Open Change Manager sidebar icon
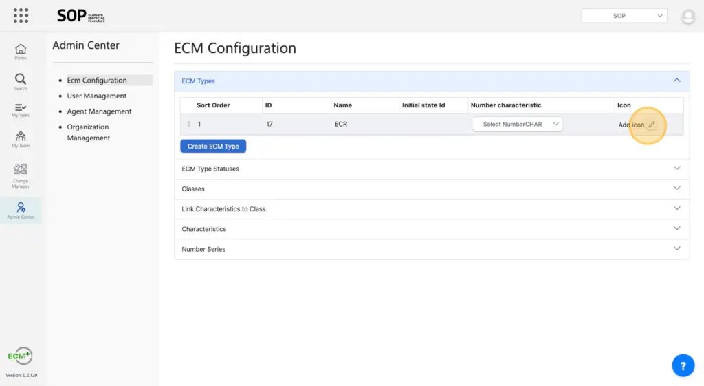 pos(21,175)
